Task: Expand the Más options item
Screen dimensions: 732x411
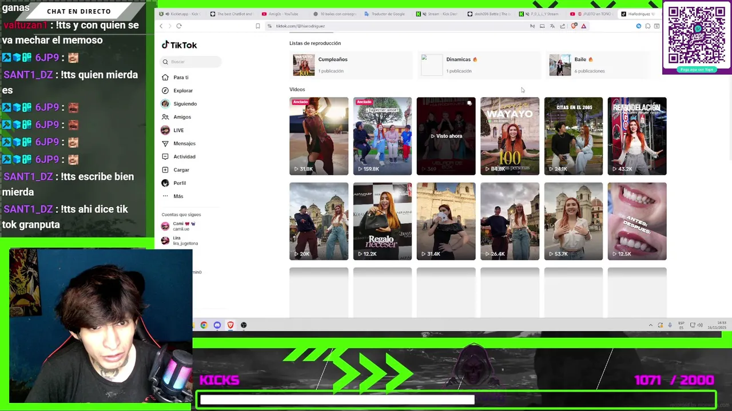Action: click(173, 196)
